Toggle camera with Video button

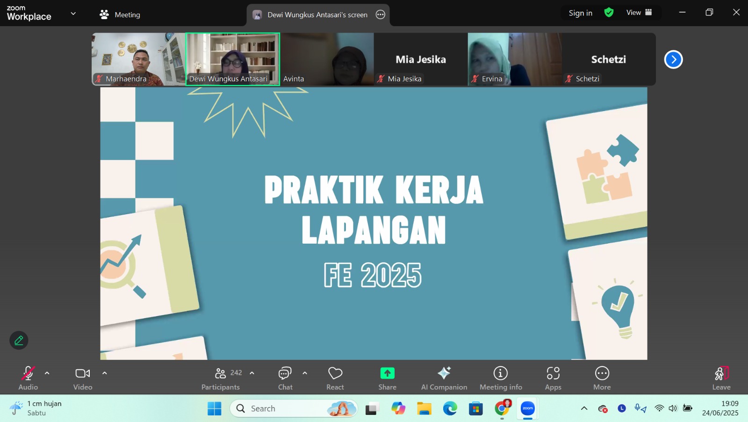coord(83,378)
